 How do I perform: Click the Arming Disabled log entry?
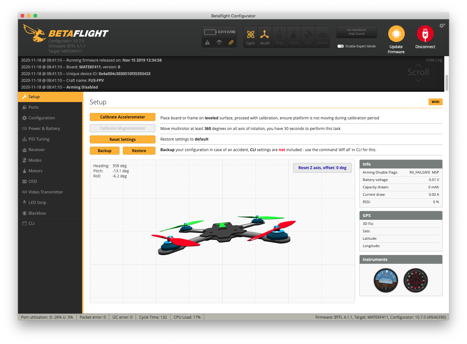pos(60,87)
